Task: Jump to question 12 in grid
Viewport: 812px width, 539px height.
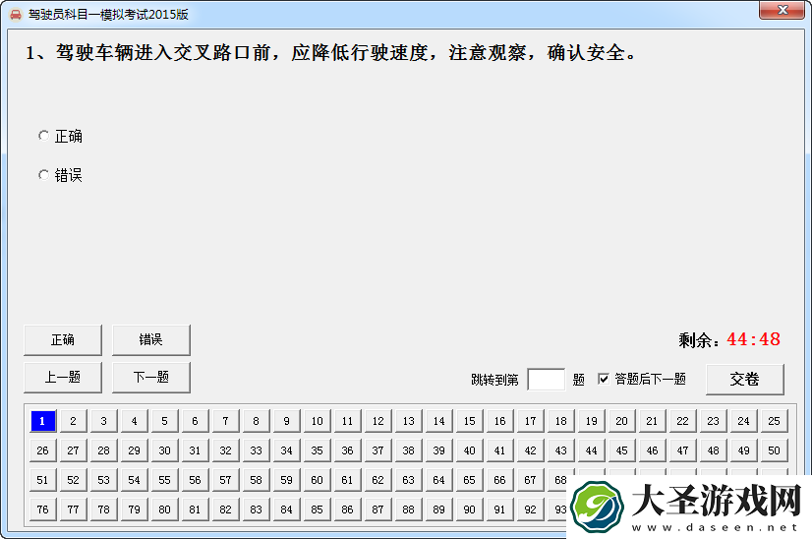Action: click(x=378, y=421)
